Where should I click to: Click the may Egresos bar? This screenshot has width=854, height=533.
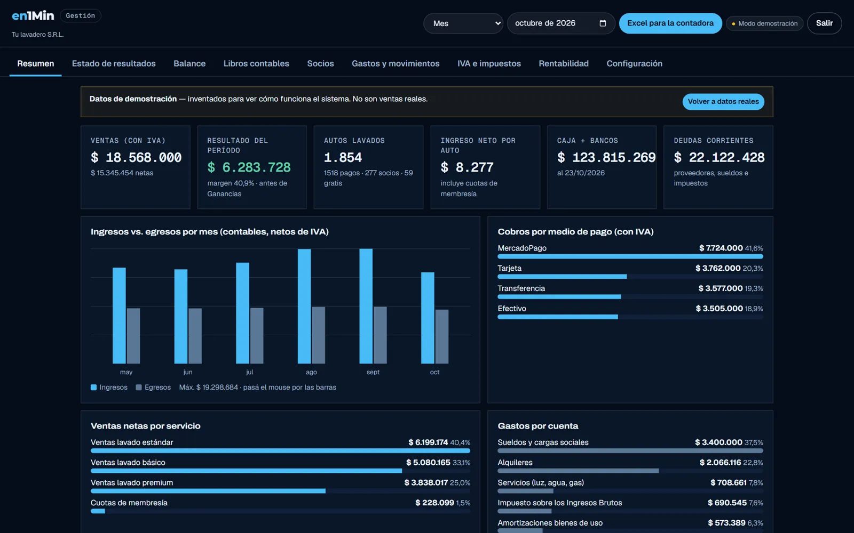point(133,336)
